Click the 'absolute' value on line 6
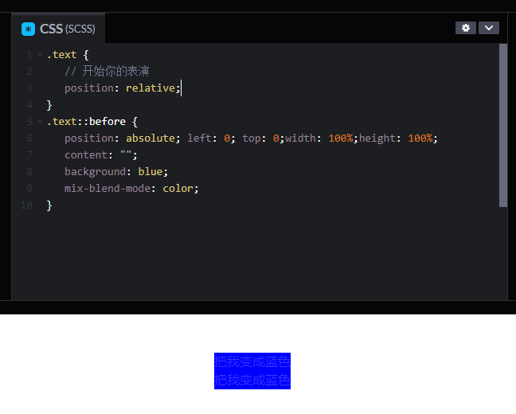The image size is (516, 414). click(x=153, y=139)
